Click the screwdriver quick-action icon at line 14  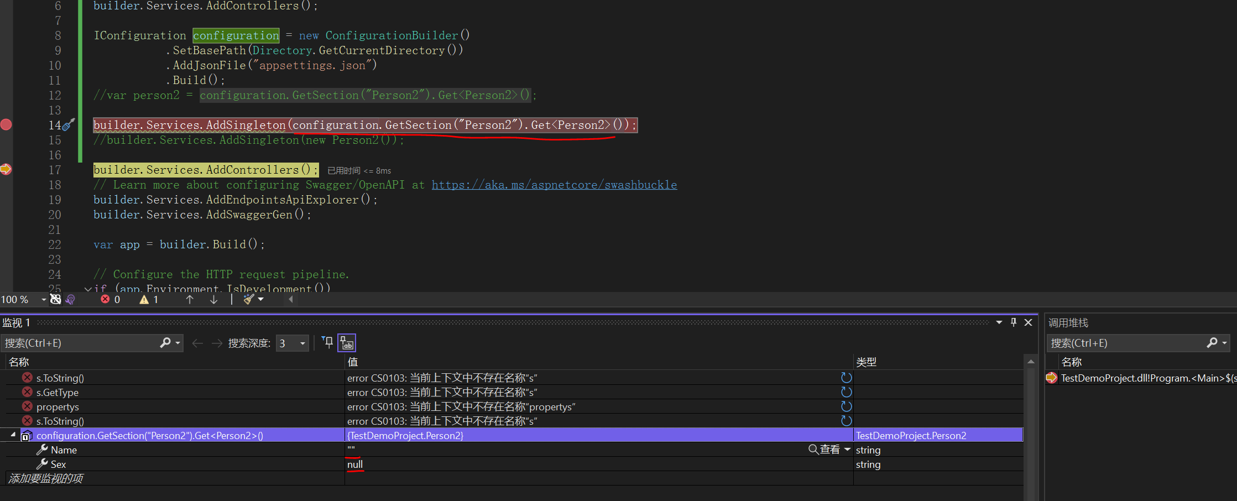click(x=68, y=124)
